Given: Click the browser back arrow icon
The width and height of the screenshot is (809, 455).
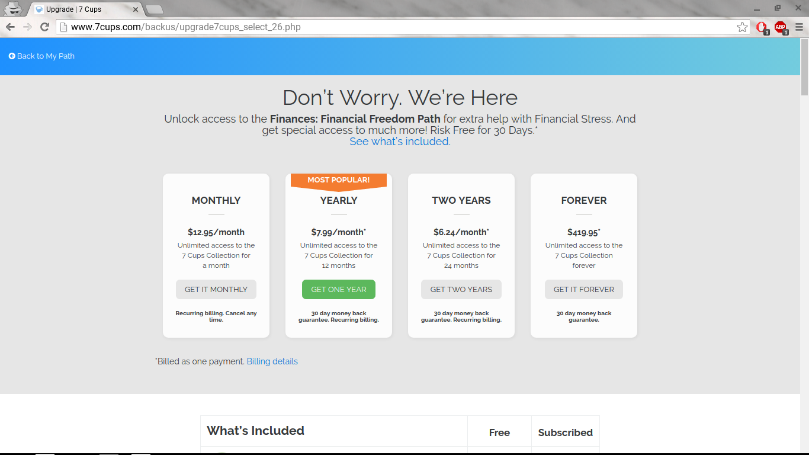Looking at the screenshot, I should [x=10, y=27].
